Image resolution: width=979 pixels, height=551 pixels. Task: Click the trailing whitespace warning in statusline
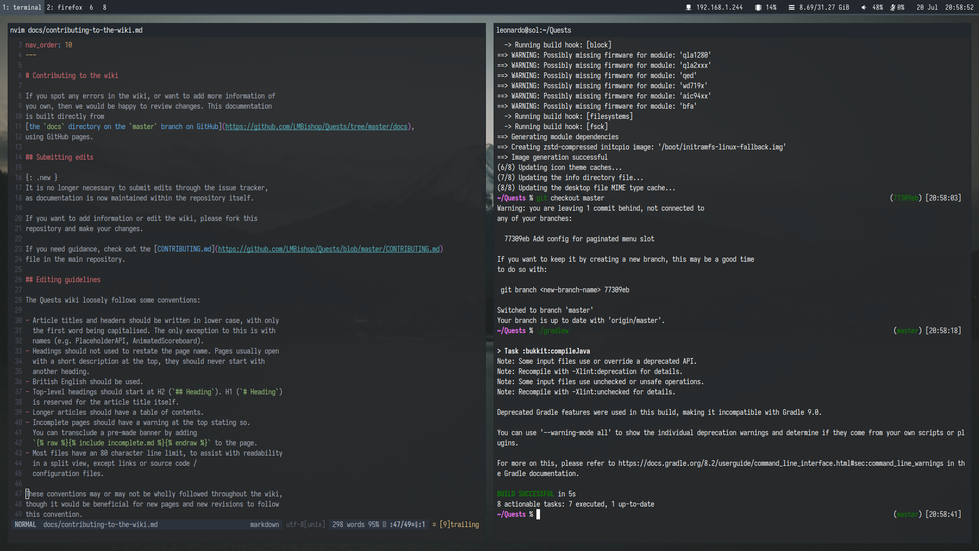click(x=459, y=525)
